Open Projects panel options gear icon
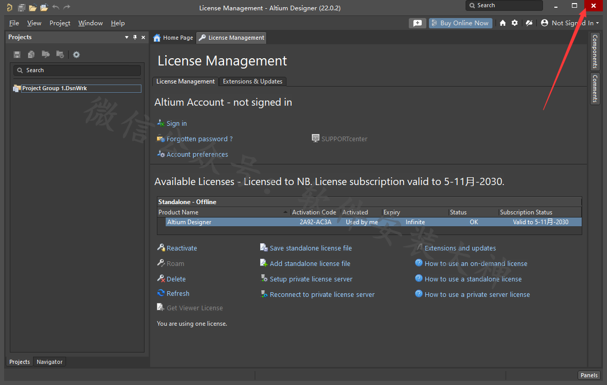Screen dimensions: 607x385 pos(76,55)
